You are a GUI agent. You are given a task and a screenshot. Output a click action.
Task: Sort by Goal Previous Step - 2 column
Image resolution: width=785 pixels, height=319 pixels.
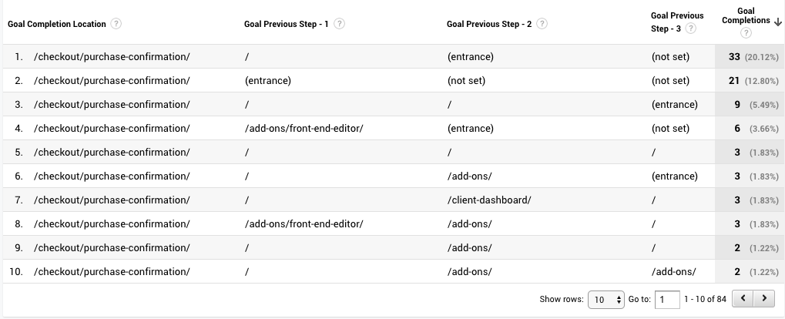(x=489, y=24)
